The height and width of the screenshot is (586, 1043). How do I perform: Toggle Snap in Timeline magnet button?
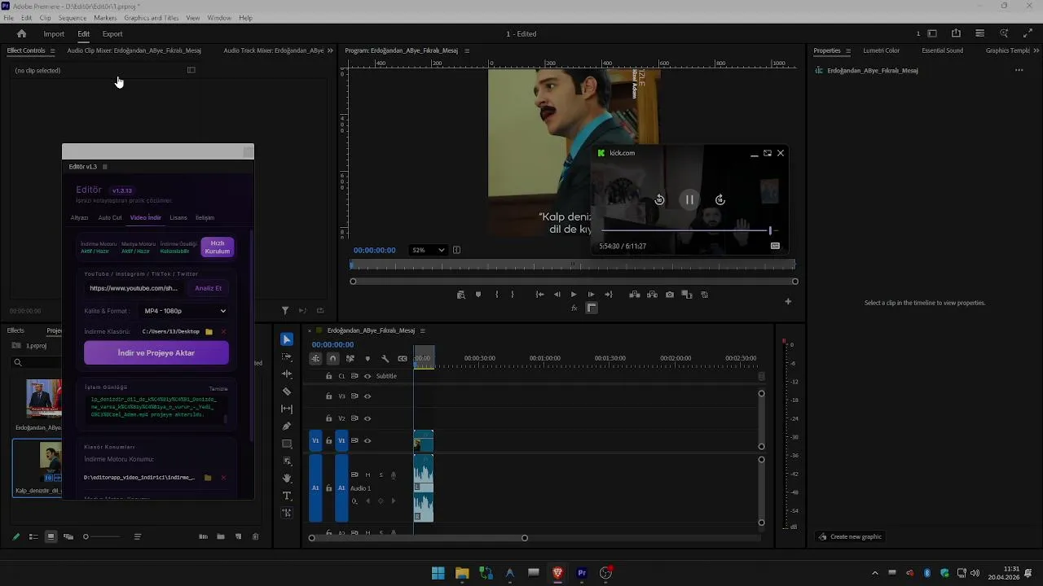point(332,359)
